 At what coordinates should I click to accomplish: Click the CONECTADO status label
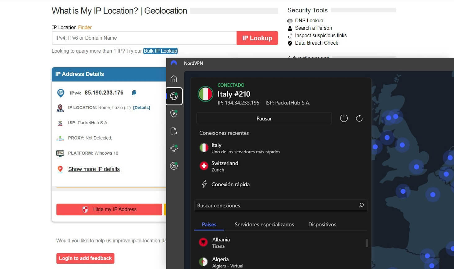[231, 85]
